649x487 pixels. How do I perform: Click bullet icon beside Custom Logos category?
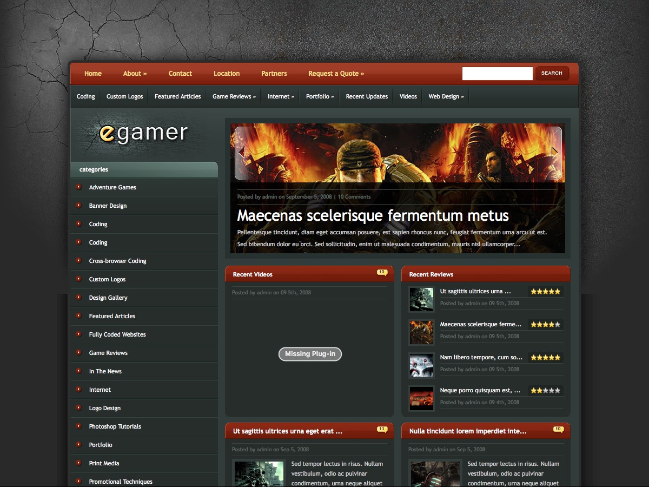click(78, 279)
